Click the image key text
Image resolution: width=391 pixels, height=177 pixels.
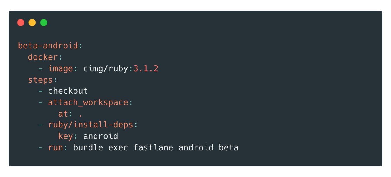[x=60, y=69]
